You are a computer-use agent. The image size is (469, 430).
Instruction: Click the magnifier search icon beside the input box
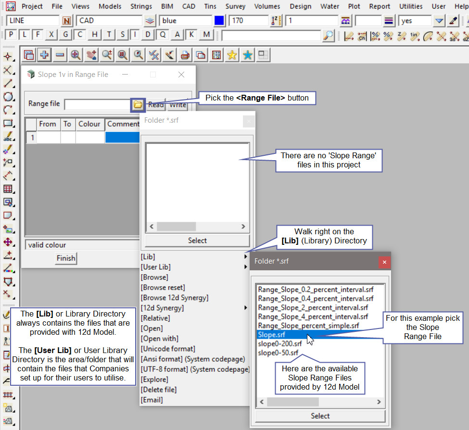click(x=328, y=36)
